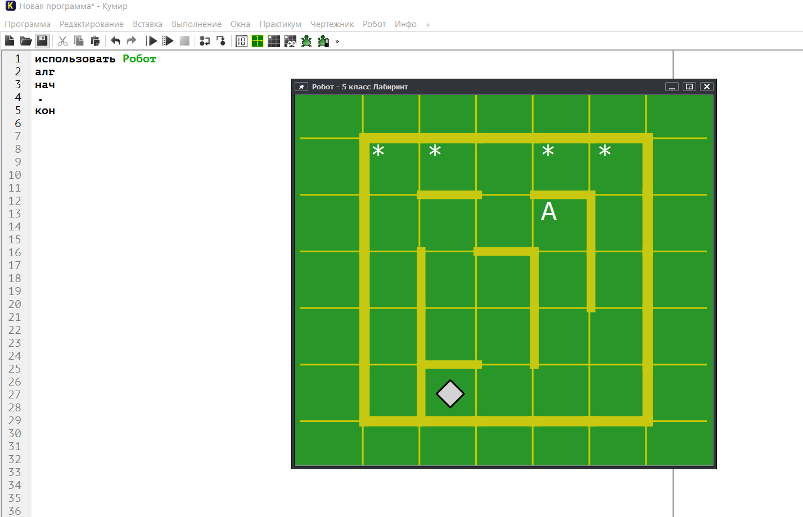Place cursor on 'использовать' keyword
This screenshot has width=803, height=517.
(x=75, y=59)
